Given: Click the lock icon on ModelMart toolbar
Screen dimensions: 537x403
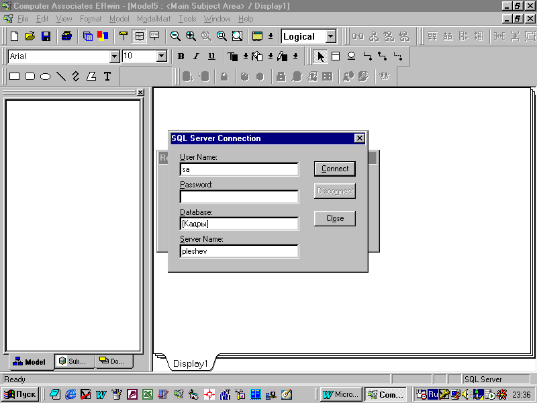Looking at the screenshot, I should (x=224, y=77).
